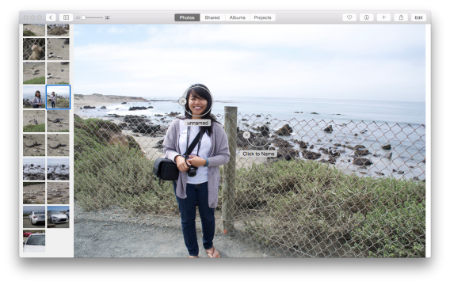450x285 pixels.
Task: Go back with the left chevron button
Action: tap(51, 17)
